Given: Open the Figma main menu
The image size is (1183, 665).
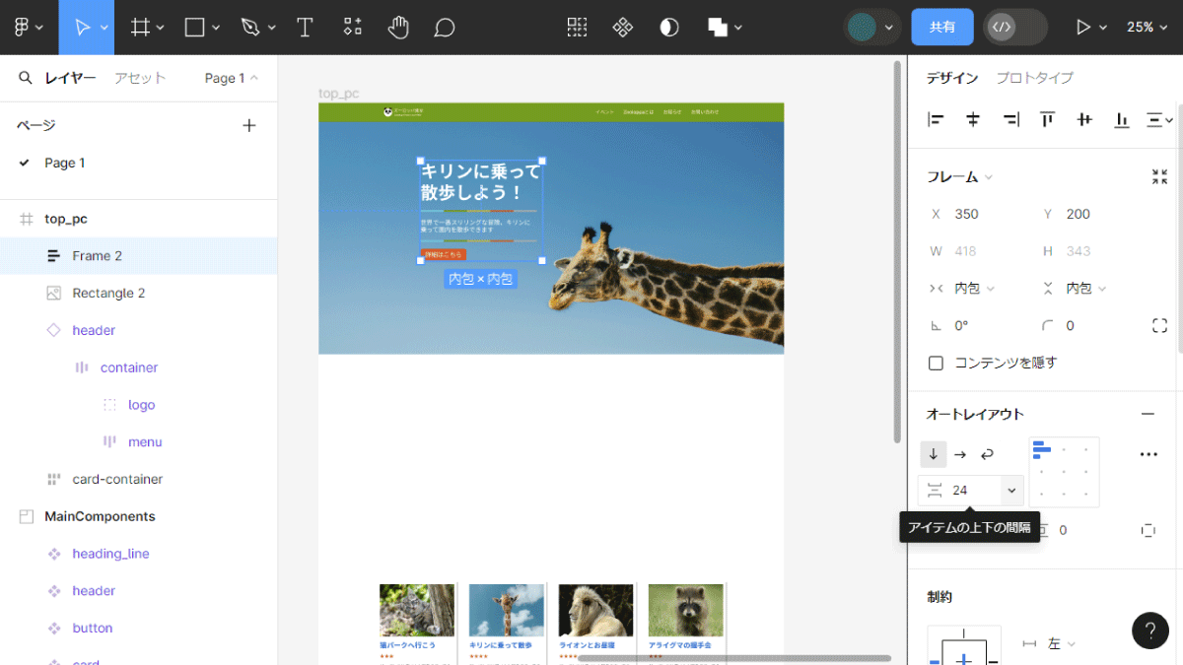Looking at the screenshot, I should click(28, 28).
